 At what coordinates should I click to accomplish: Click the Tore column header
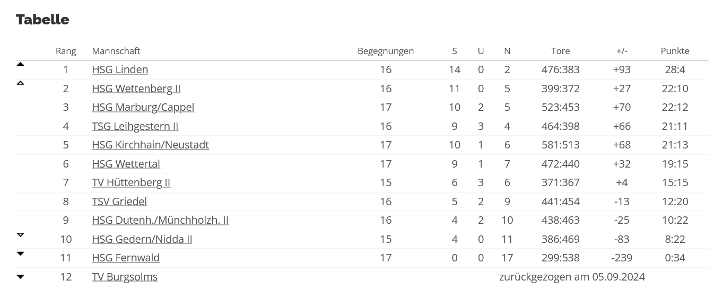coord(561,51)
